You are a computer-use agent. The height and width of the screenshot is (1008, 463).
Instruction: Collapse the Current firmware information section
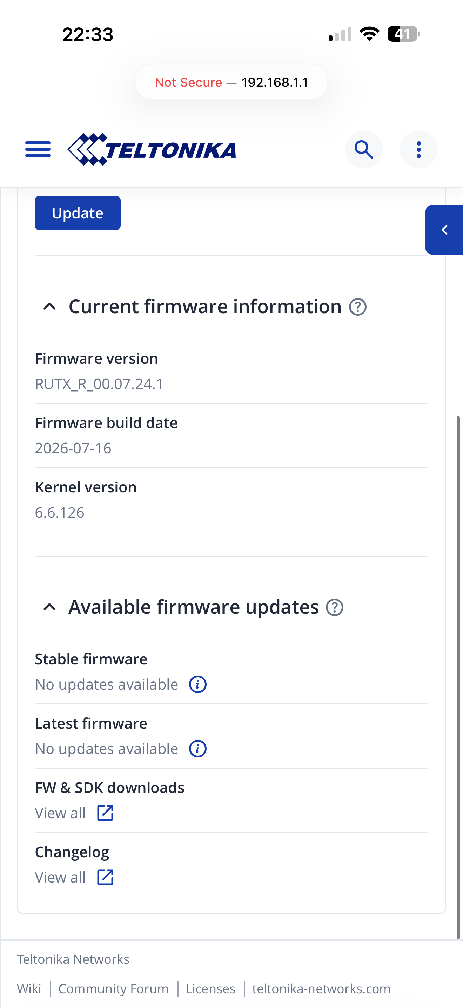49,306
